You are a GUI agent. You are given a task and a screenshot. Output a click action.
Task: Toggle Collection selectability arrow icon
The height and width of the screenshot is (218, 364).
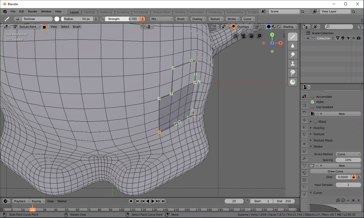pos(348,38)
